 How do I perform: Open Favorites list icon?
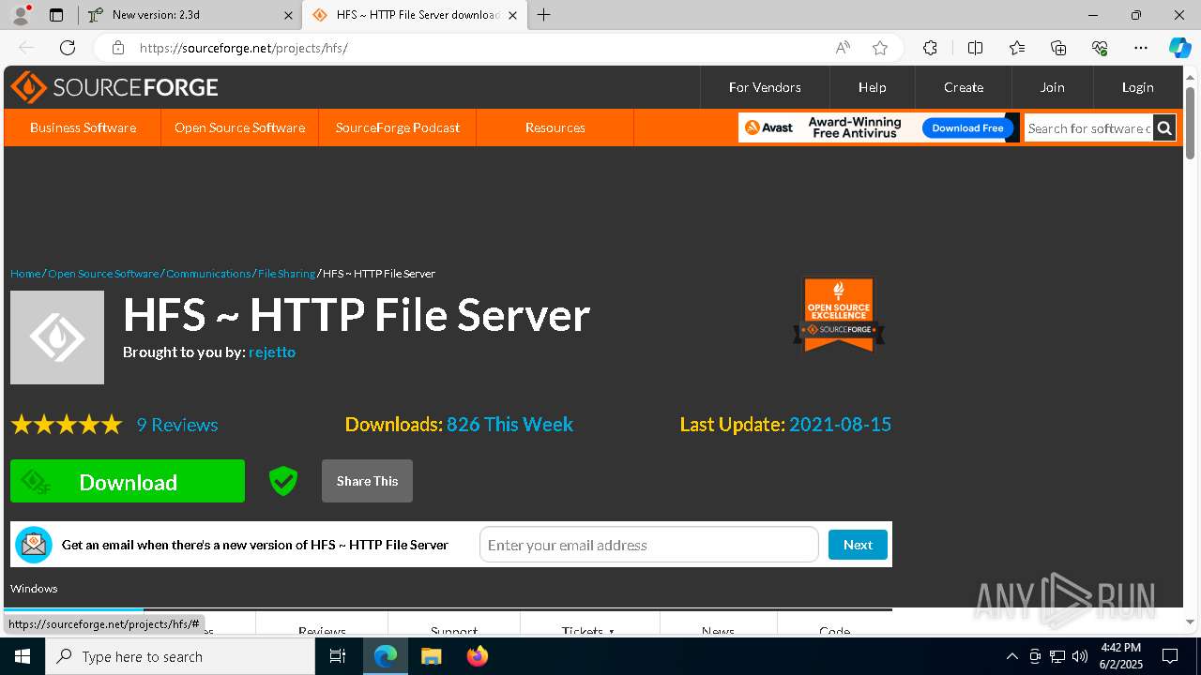[1017, 48]
